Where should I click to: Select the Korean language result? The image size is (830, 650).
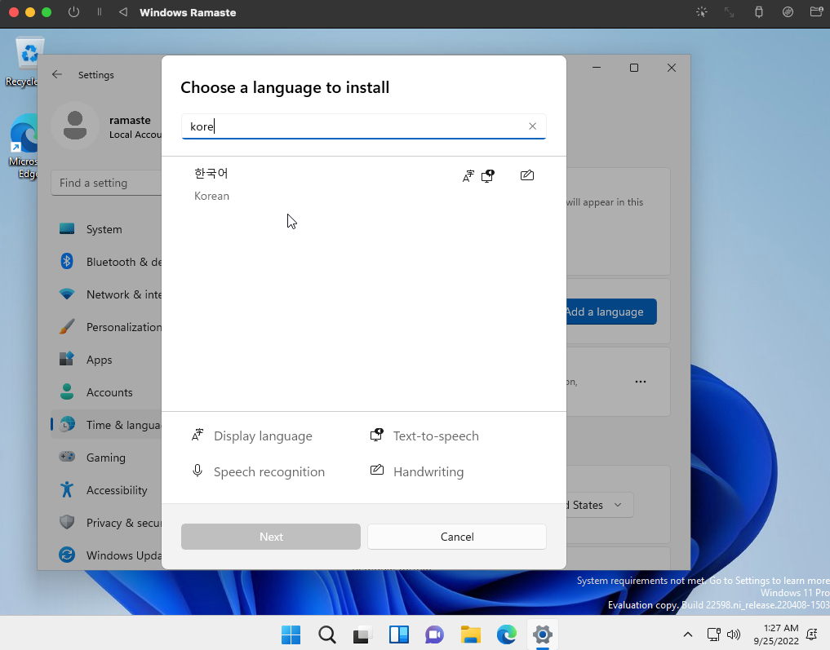(364, 184)
